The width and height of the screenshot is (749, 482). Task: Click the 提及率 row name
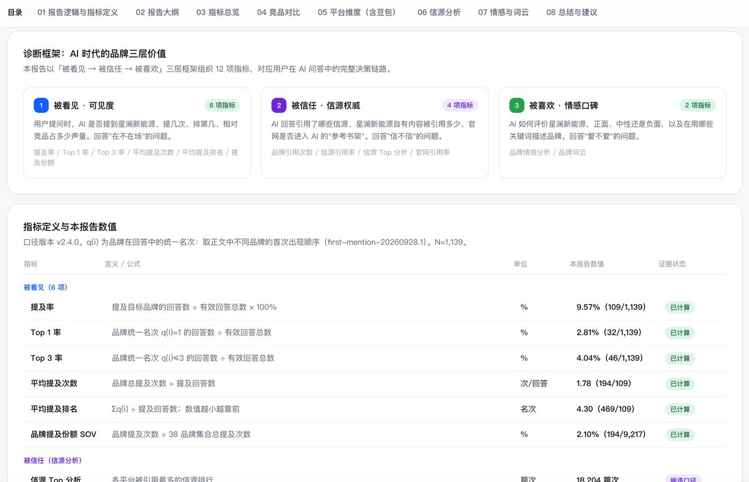coord(42,307)
